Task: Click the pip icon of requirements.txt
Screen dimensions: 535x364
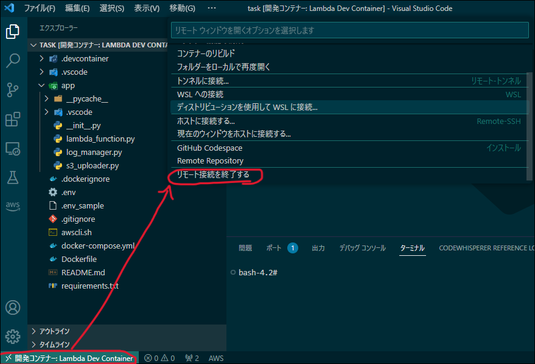Action: 53,286
